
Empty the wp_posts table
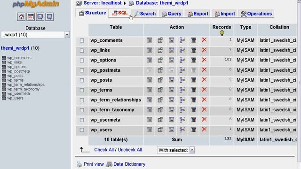coord(193,80)
